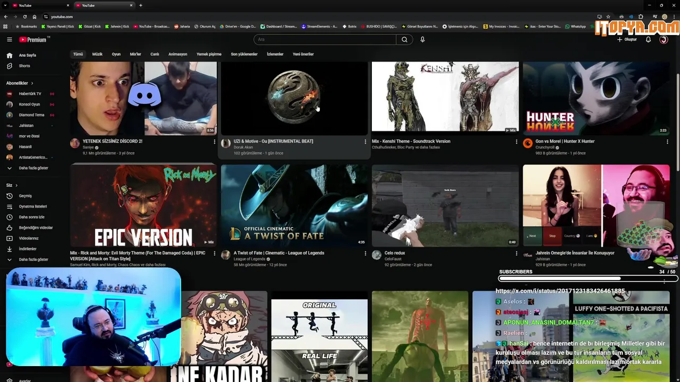The width and height of the screenshot is (680, 382).
Task: Select the Yemek pişirme filter chip
Action: (209, 54)
